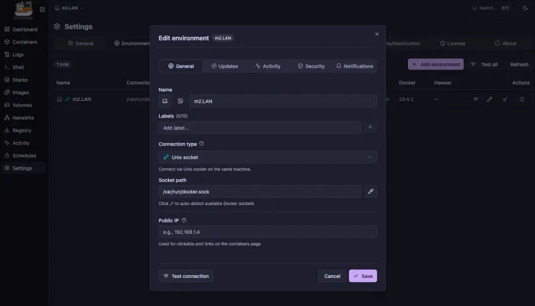Click the plus button to add label
The width and height of the screenshot is (535, 306).
coord(370,127)
